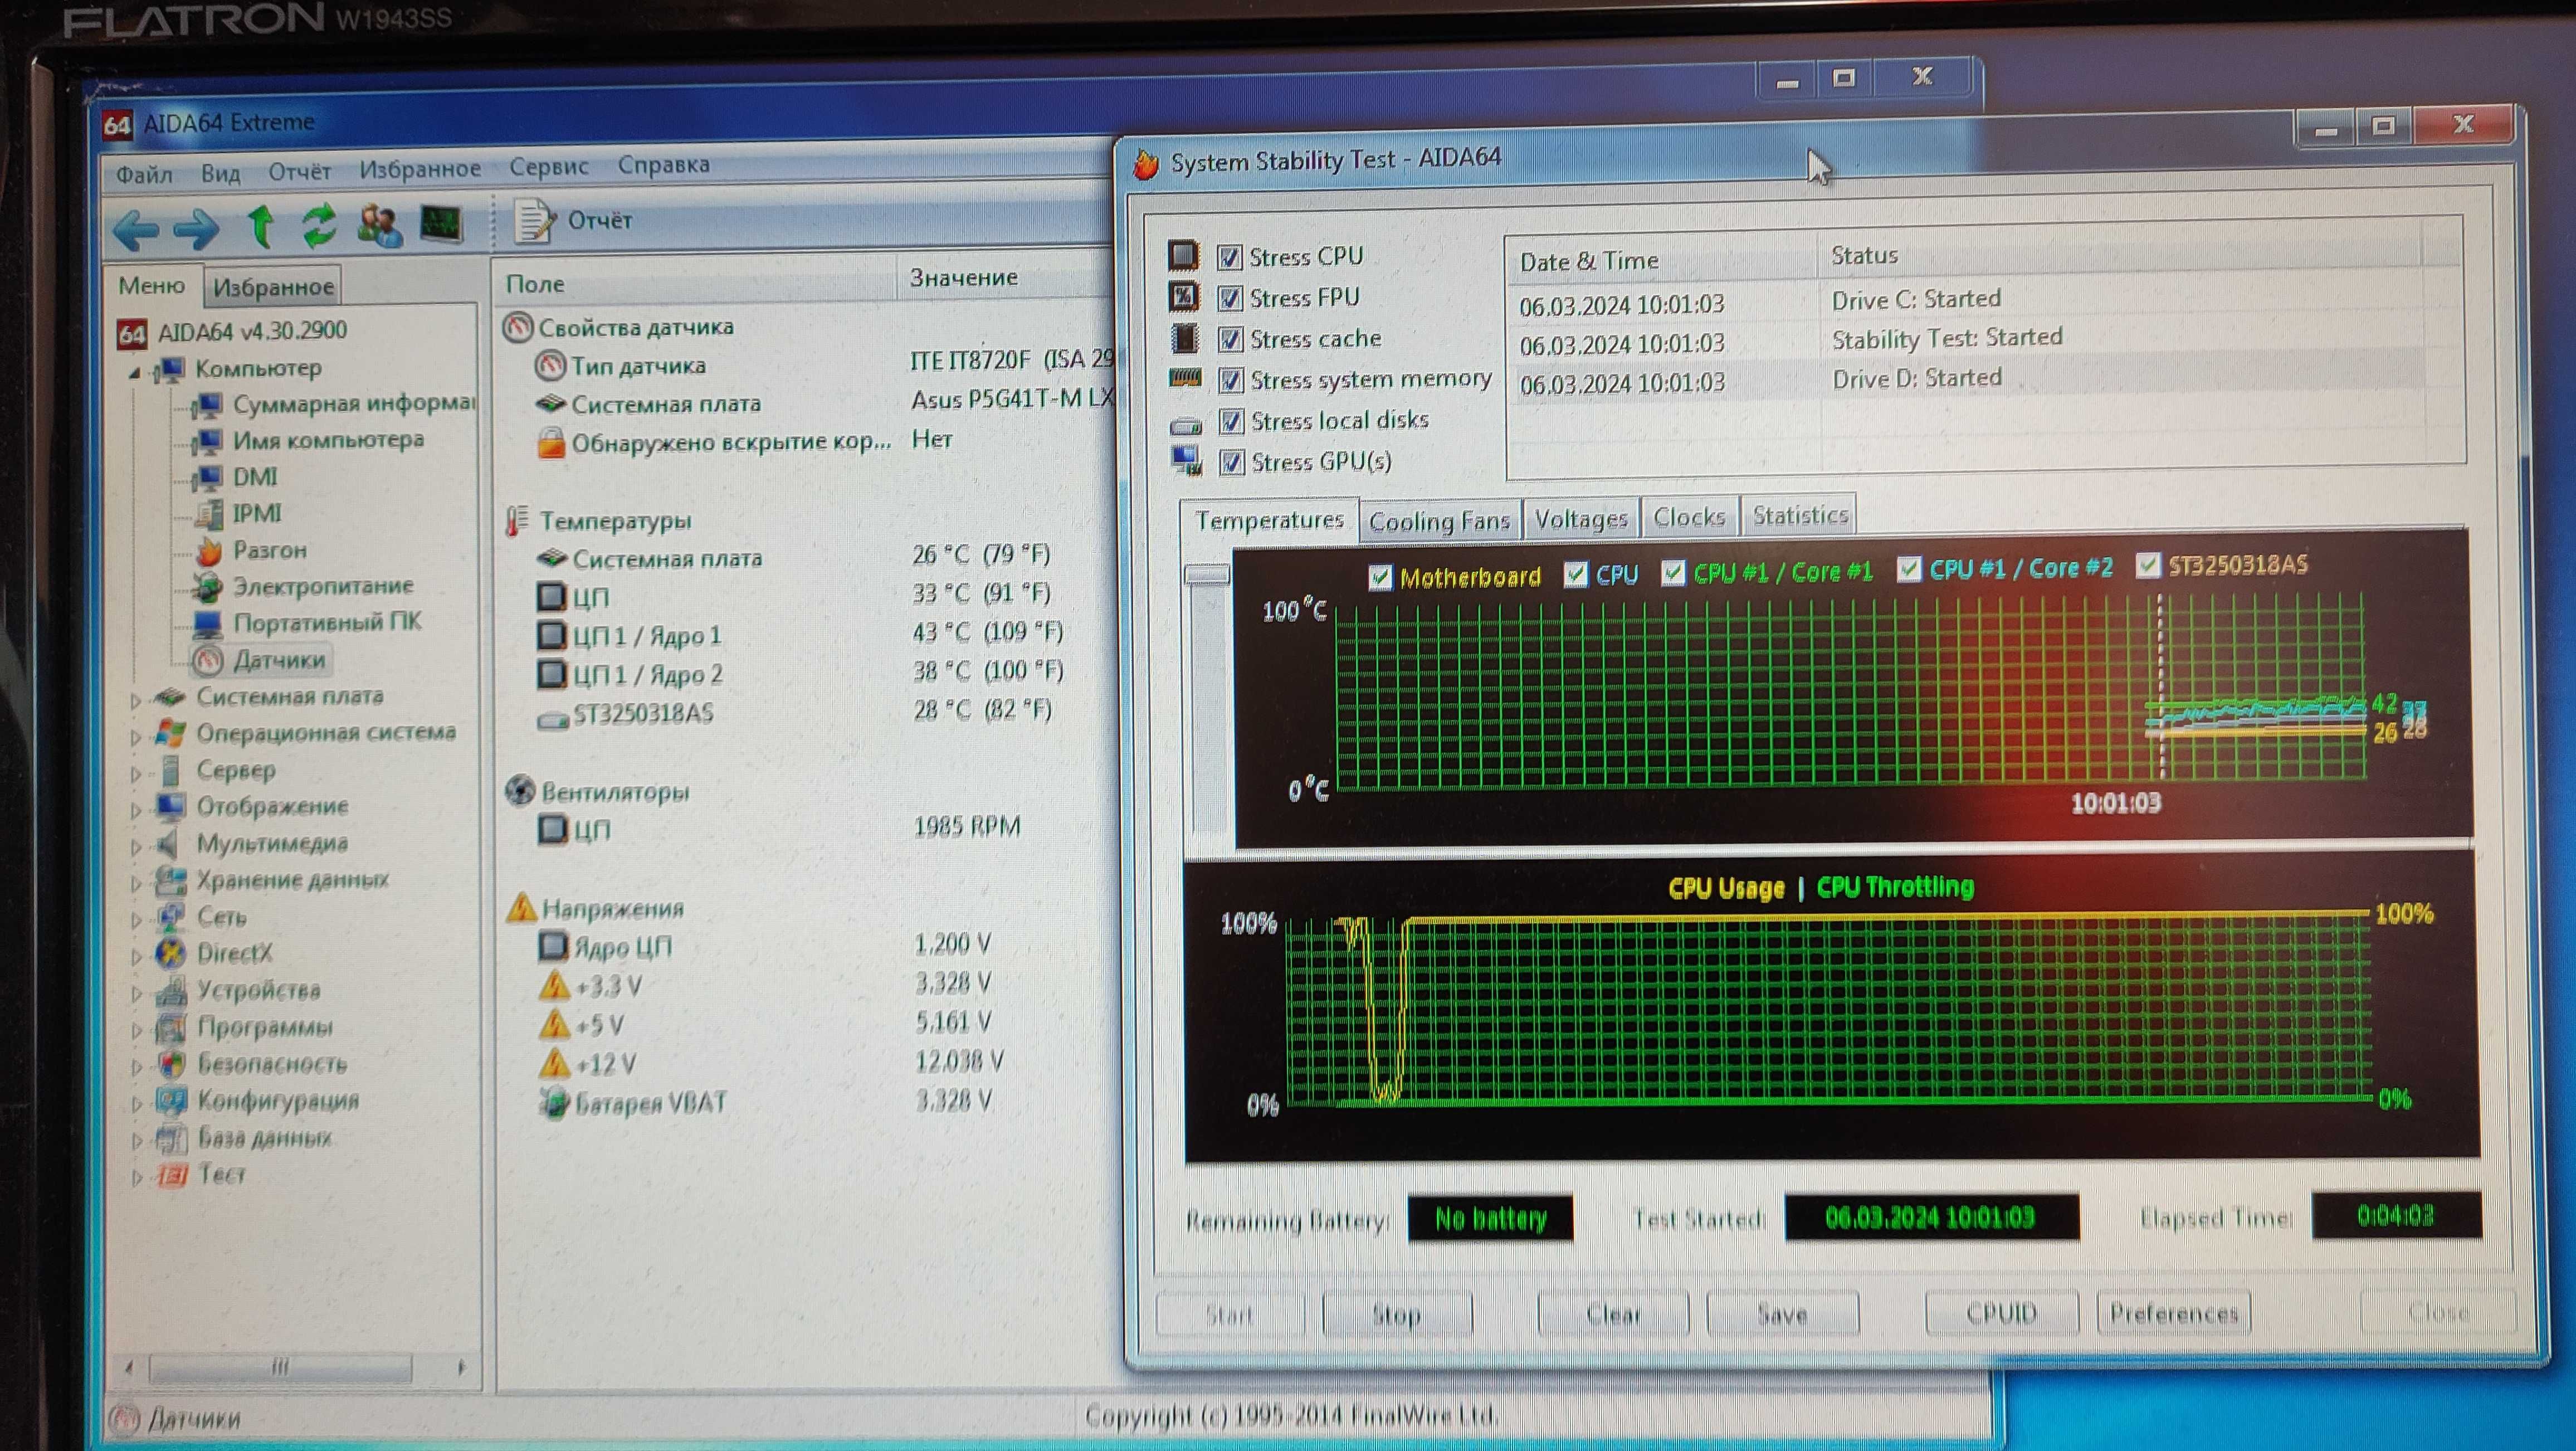Open the Отчёт menu in the menu bar
The width and height of the screenshot is (2576, 1451).
point(299,171)
